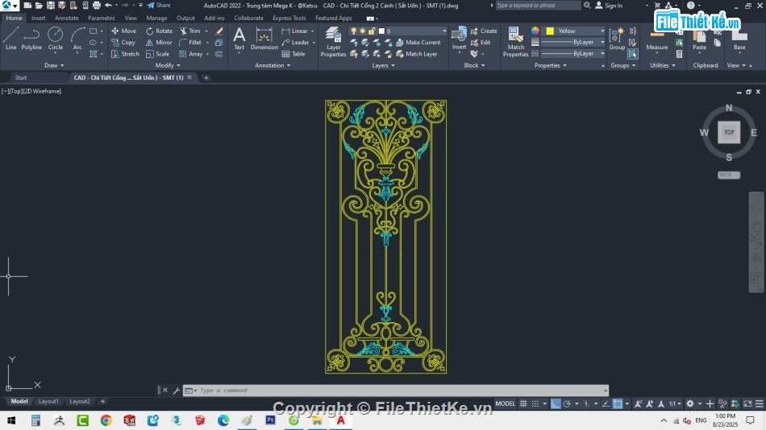Insert a Table
Image resolution: width=766 pixels, height=430 pixels.
tap(293, 54)
